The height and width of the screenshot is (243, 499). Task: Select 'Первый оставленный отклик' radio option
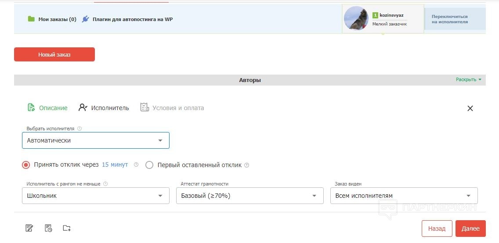[x=149, y=165]
